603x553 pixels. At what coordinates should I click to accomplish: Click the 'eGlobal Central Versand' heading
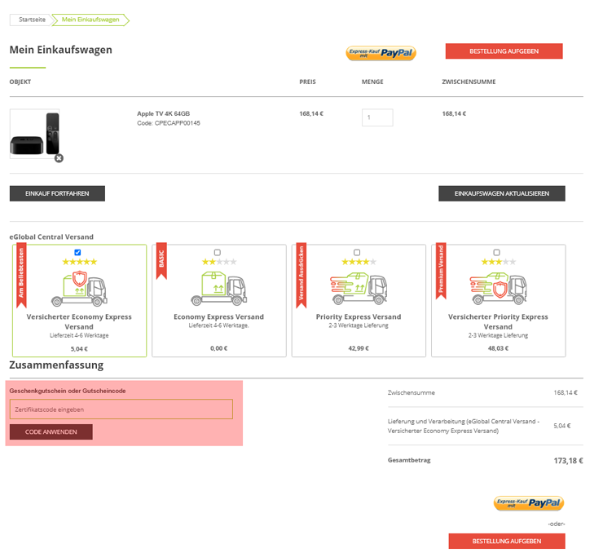[x=51, y=237]
